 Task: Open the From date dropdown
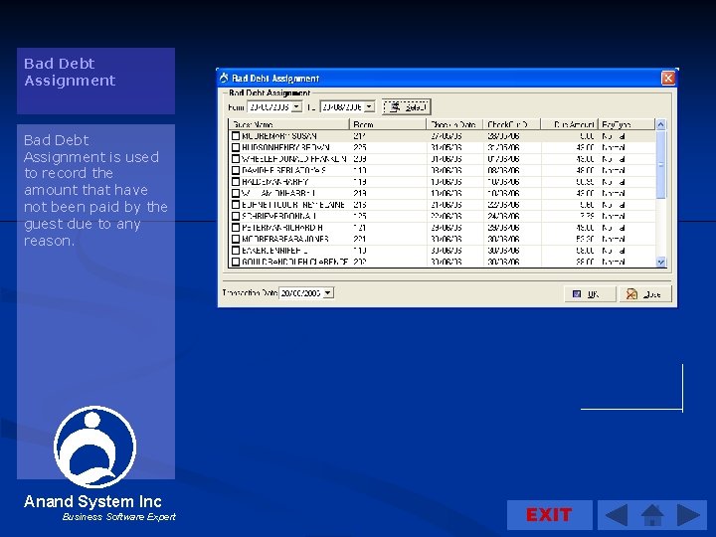click(296, 106)
